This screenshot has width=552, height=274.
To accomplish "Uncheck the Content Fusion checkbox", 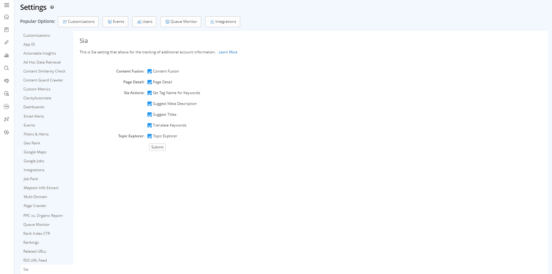I will coord(150,71).
